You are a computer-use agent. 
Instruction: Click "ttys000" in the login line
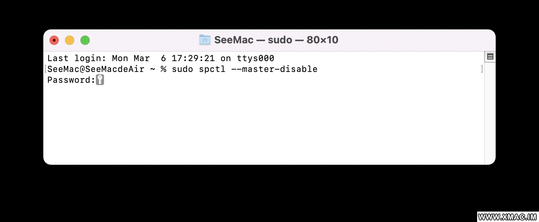pos(256,58)
